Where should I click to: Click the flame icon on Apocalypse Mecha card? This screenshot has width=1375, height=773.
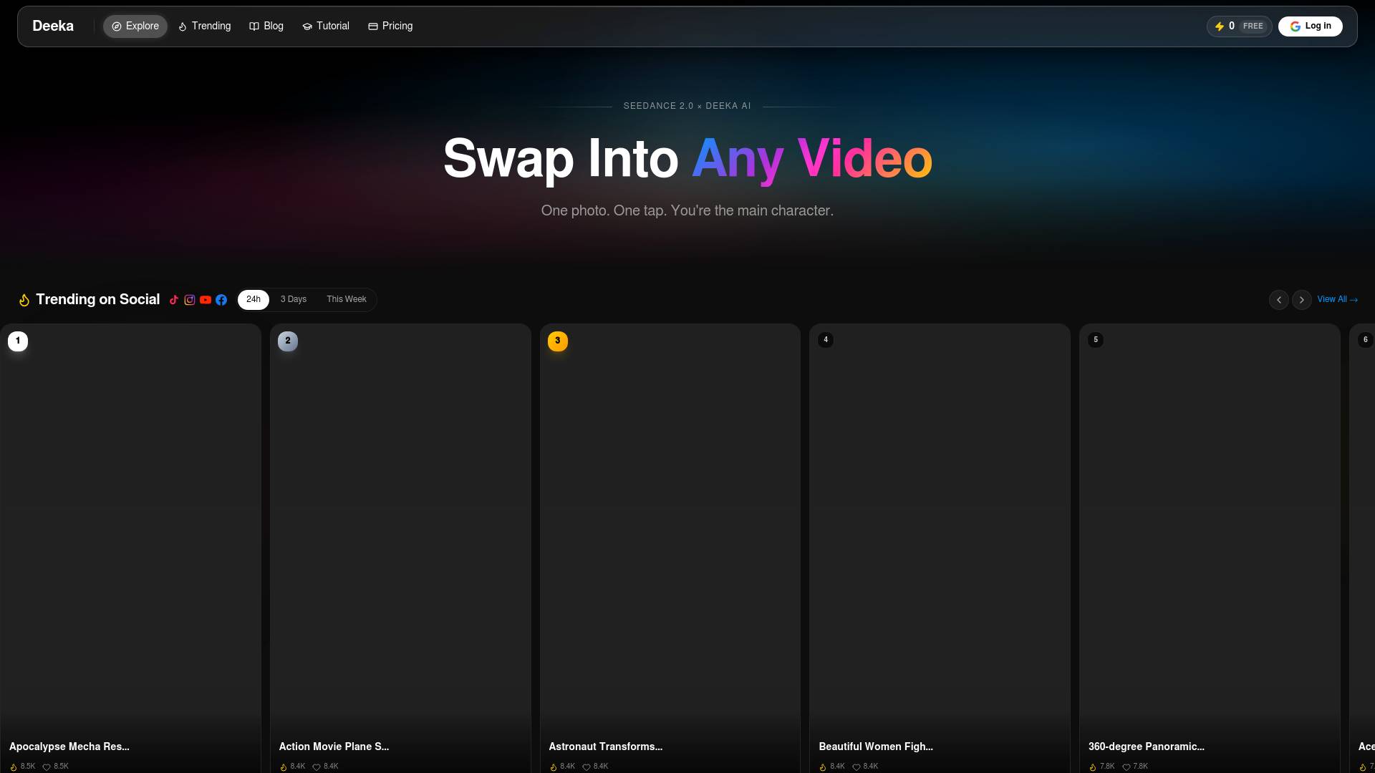14,767
